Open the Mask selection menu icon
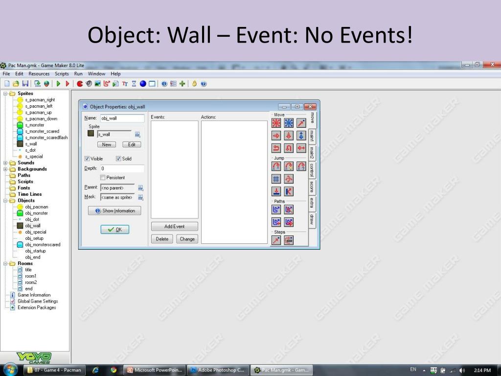 coord(140,198)
